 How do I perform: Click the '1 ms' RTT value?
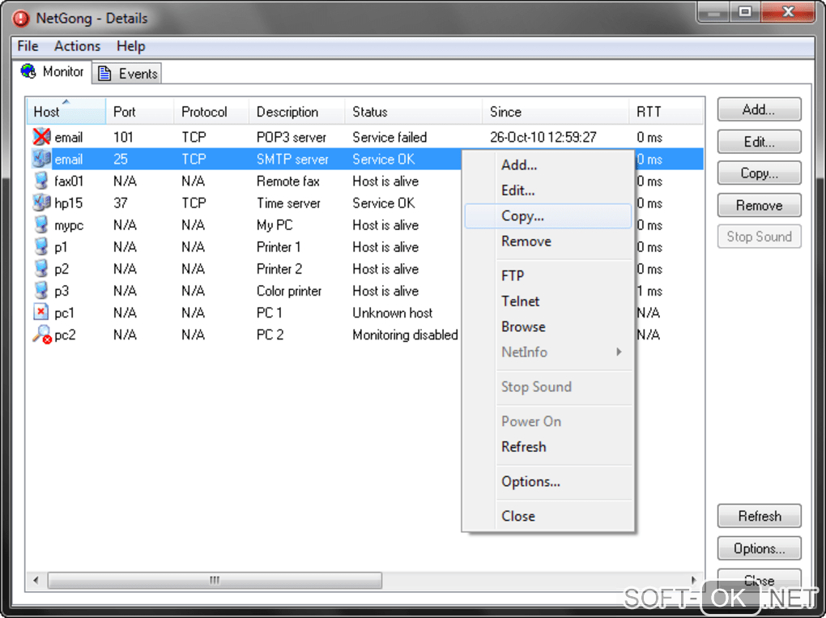649,291
